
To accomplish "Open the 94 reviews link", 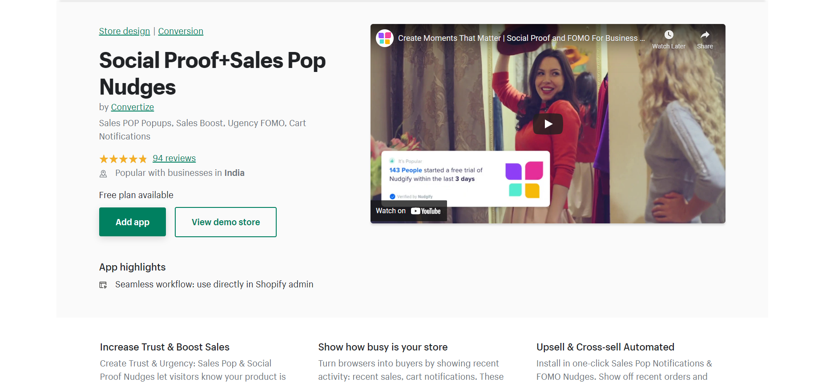I will 174,158.
